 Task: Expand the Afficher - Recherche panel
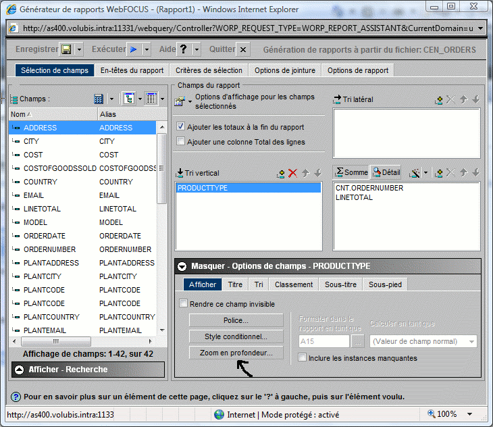19,370
